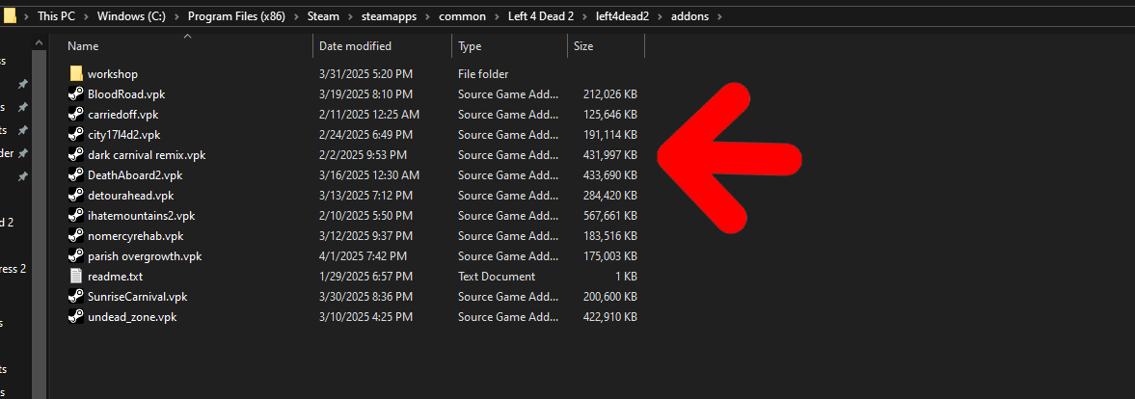1135x399 pixels.
Task: Click the navigation pane scrollbar up arrow
Action: 40,44
